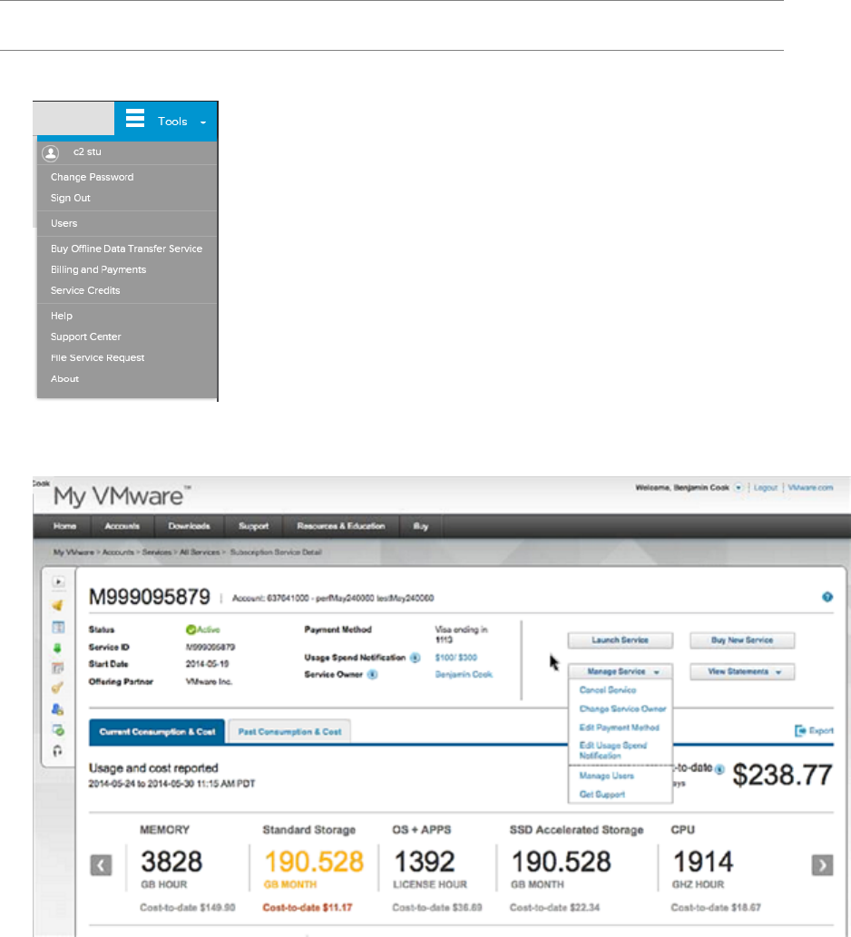Click the Benjamin Cook service owner link

(464, 675)
